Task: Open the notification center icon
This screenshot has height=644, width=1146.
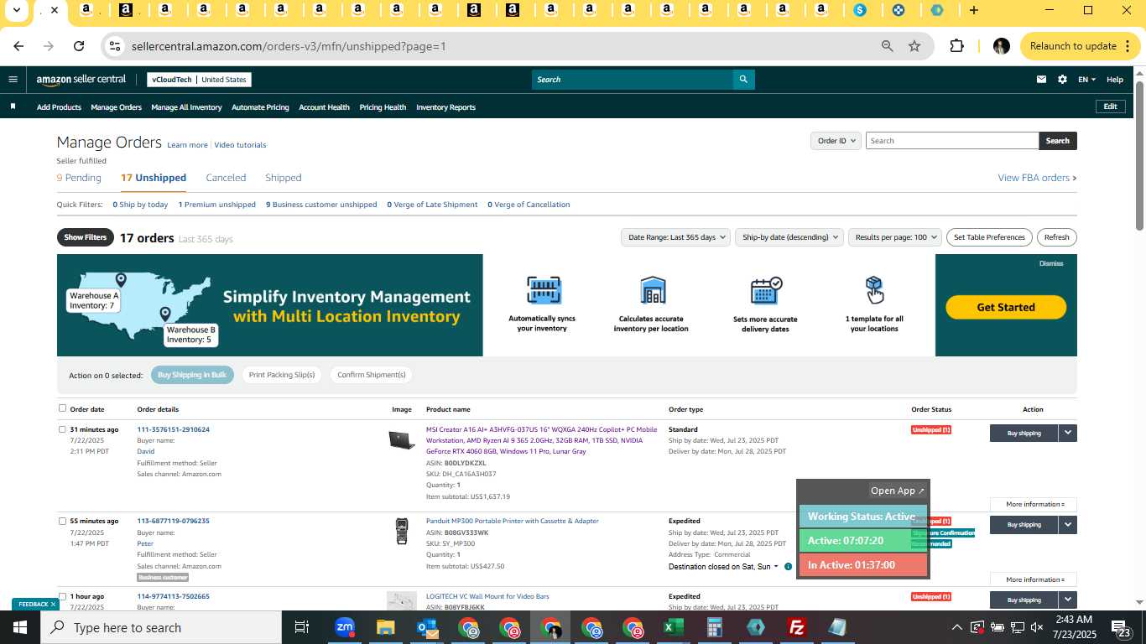Action: tap(1124, 628)
